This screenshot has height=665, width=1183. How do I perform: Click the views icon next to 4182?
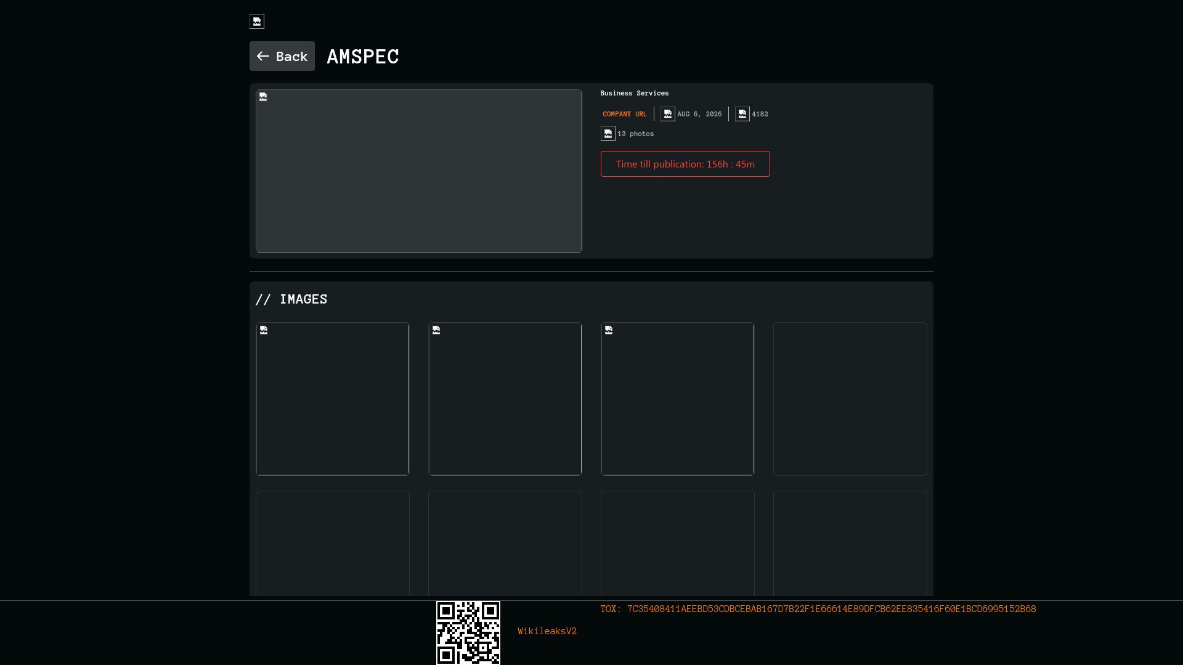coord(742,114)
